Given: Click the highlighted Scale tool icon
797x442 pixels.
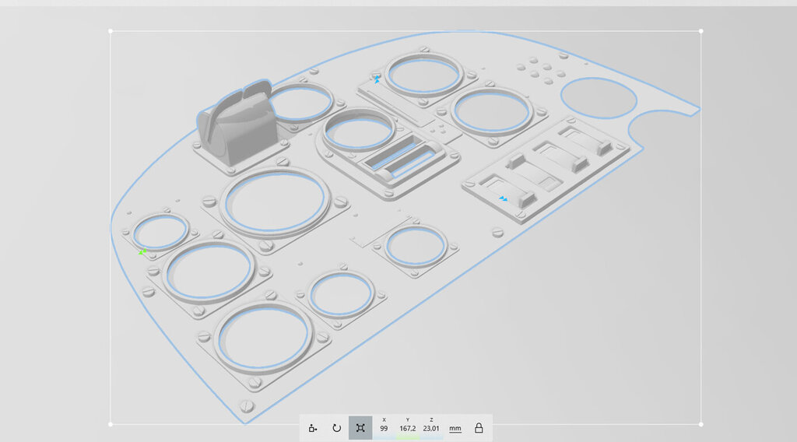Looking at the screenshot, I should (360, 428).
